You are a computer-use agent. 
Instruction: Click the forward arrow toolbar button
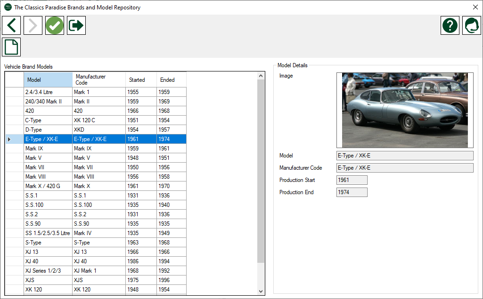[33, 25]
